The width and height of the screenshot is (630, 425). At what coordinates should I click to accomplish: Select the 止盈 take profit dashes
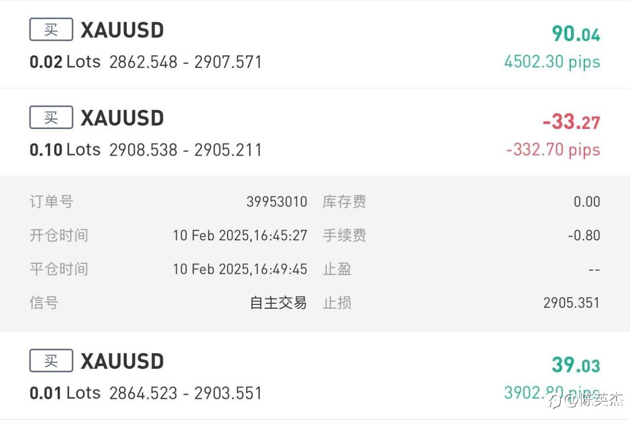(x=593, y=269)
